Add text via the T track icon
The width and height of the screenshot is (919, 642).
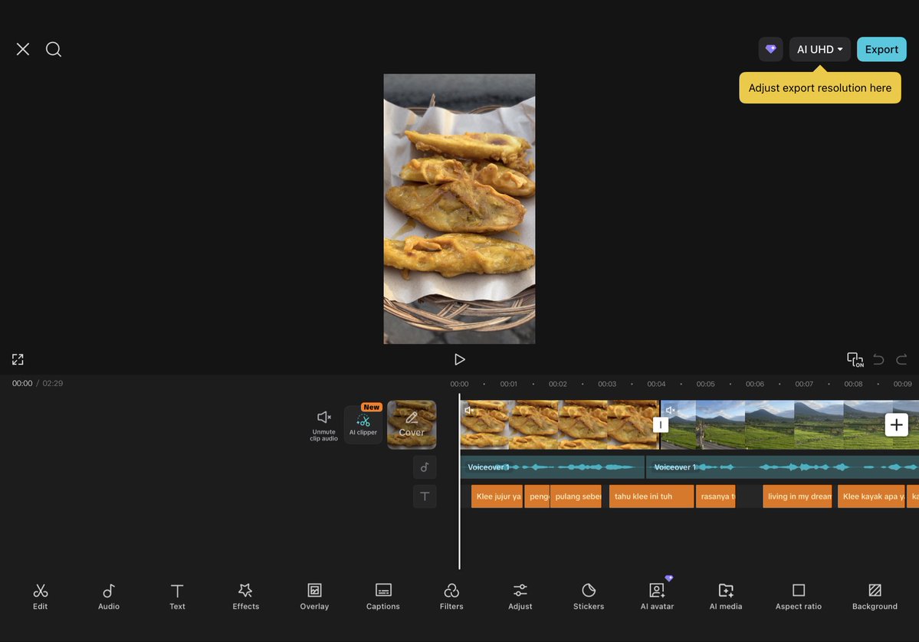coord(425,496)
